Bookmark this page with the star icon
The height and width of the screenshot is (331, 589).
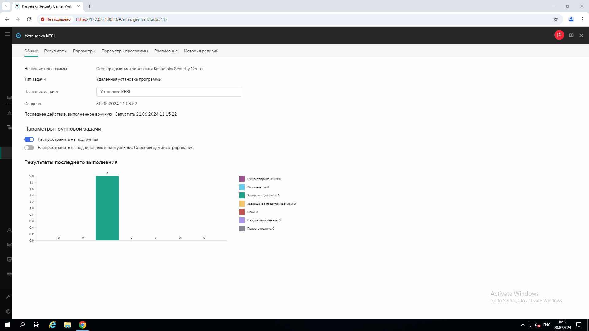[556, 19]
